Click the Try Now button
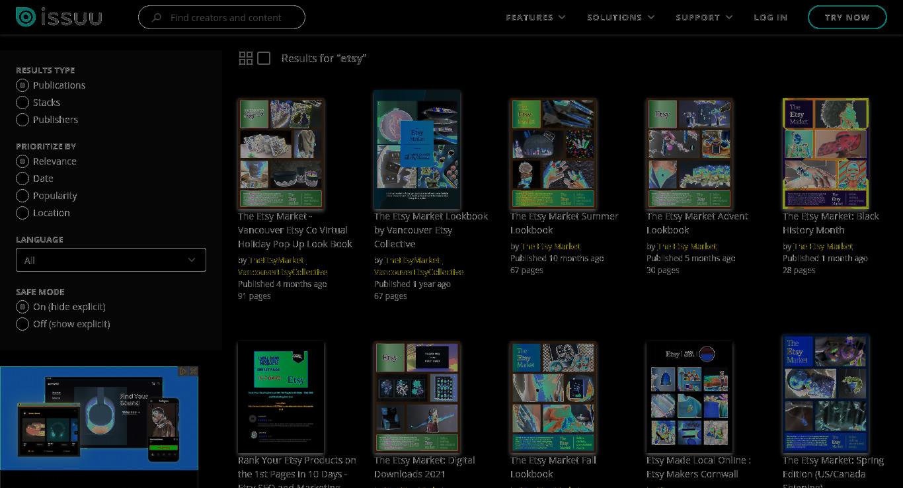This screenshot has width=903, height=488. click(x=847, y=17)
